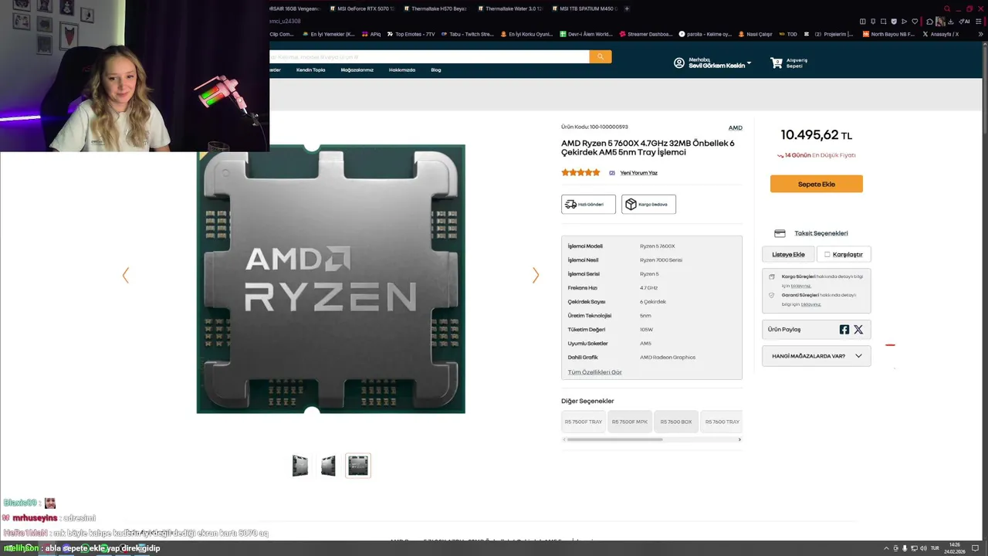
Task: Open Blog menu item
Action: (x=436, y=70)
